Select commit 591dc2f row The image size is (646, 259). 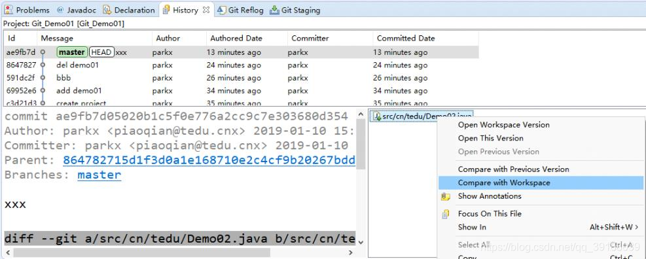(x=241, y=78)
